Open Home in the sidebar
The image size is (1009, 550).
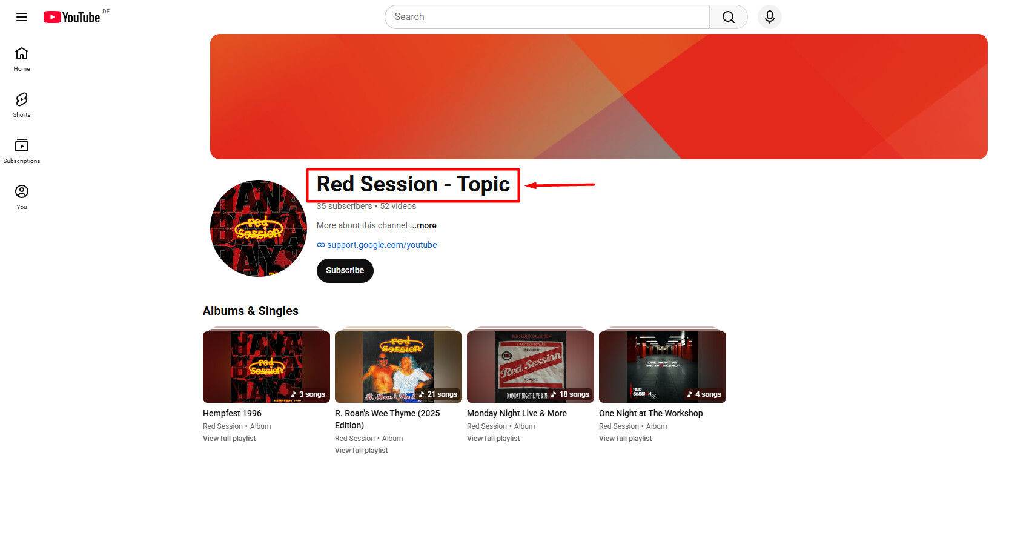[x=22, y=59]
